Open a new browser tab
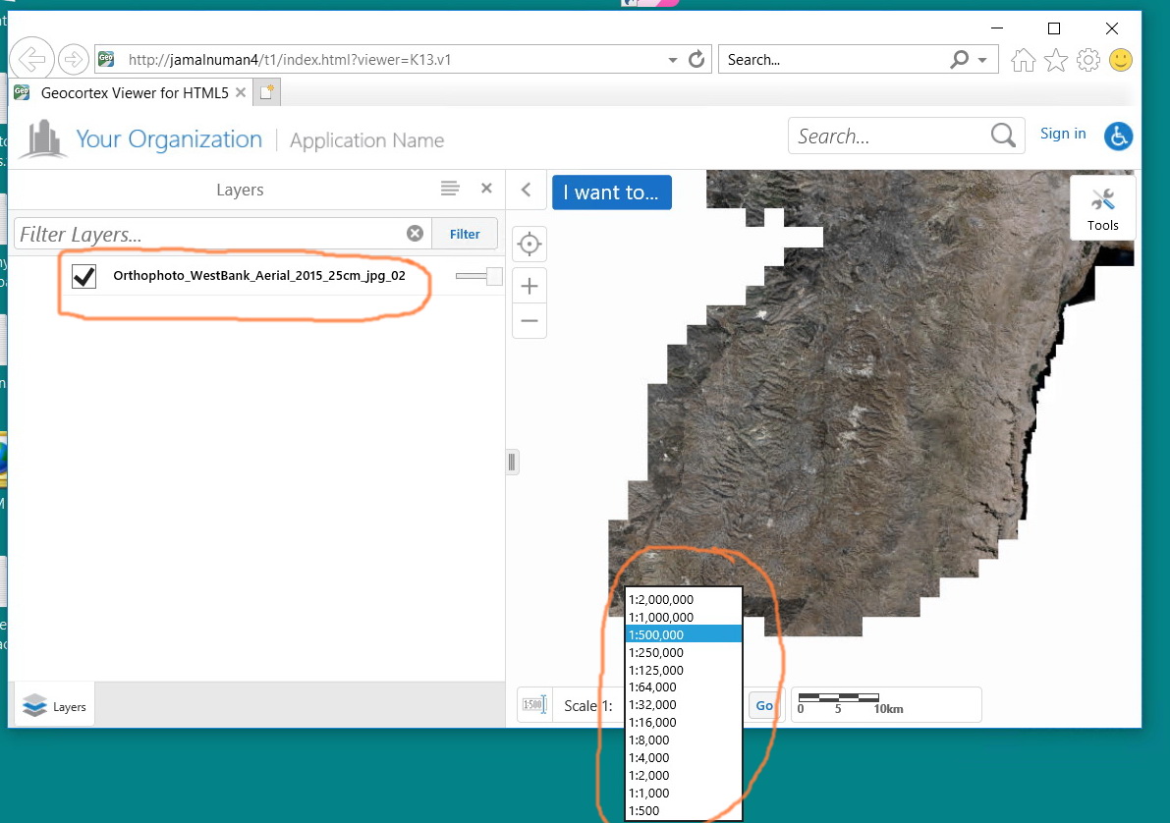The image size is (1170, 823). (x=267, y=92)
